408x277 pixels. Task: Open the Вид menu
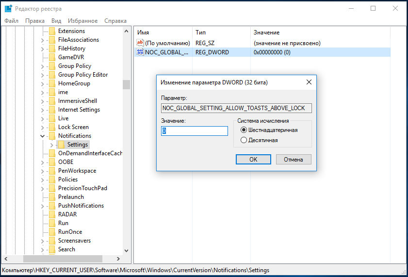tap(56, 21)
